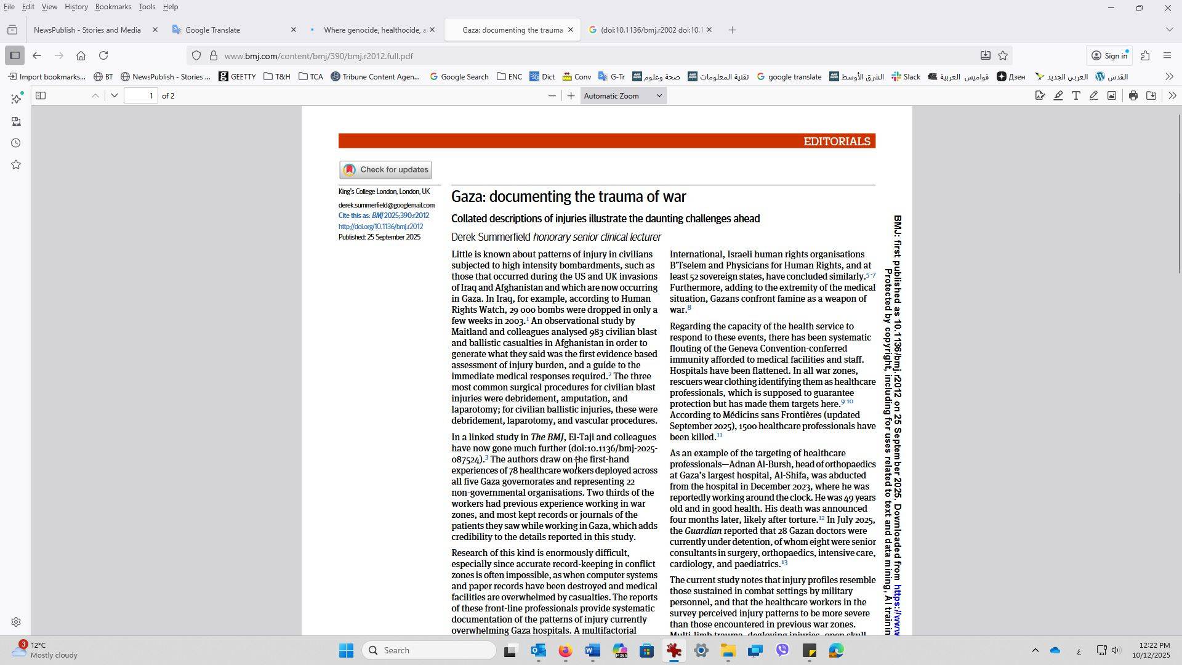Print the PDF document
The width and height of the screenshot is (1182, 665).
point(1133,96)
